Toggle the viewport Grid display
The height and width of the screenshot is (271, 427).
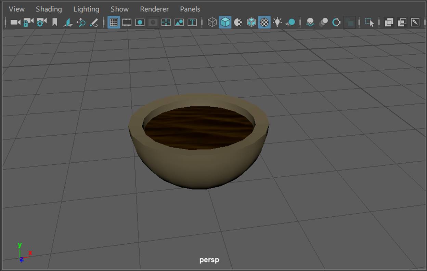coord(114,23)
